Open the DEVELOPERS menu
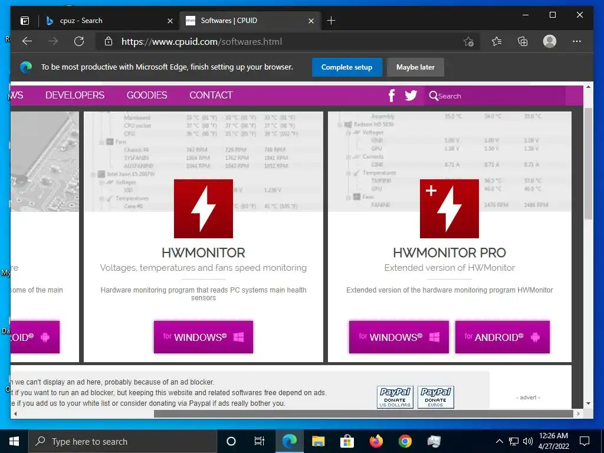 (x=75, y=95)
